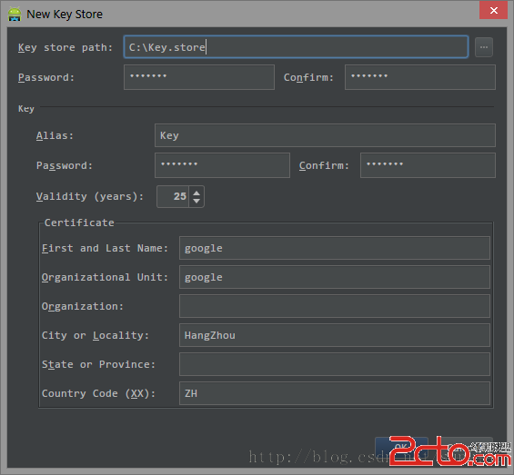Click the browse ellipsis button for key store path
Image resolution: width=514 pixels, height=475 pixels.
point(483,47)
